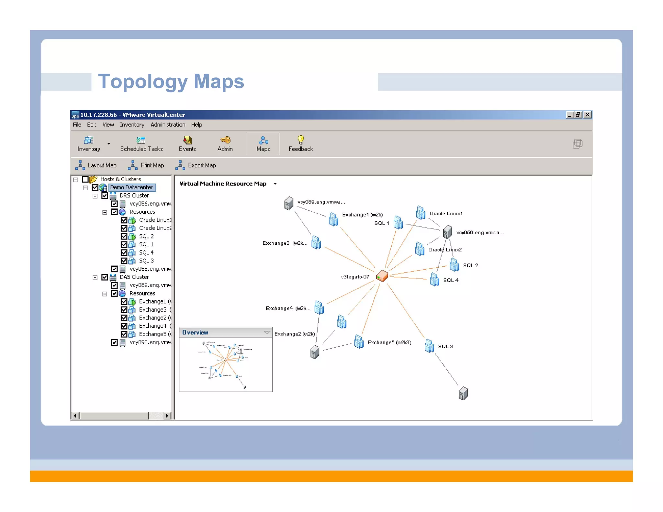Click the v3legato-07 datastore node icon
The height and width of the screenshot is (512, 663).
pyautogui.click(x=382, y=276)
